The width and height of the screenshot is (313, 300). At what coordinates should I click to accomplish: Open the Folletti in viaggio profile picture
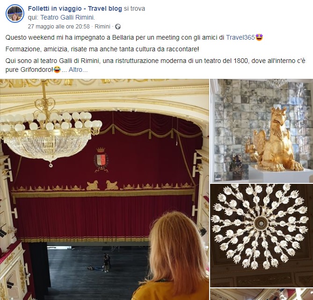pos(15,14)
